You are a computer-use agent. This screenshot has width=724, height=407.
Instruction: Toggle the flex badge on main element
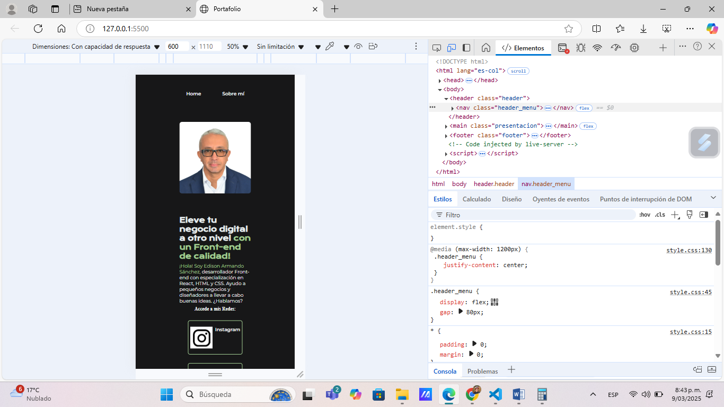pyautogui.click(x=588, y=126)
